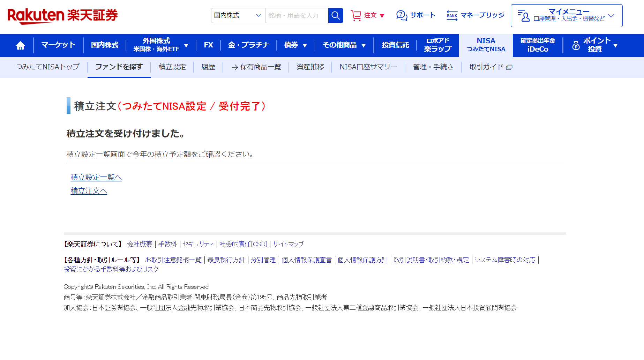Click the ポイント投資 money bag icon
The height and width of the screenshot is (360, 644).
coord(576,45)
